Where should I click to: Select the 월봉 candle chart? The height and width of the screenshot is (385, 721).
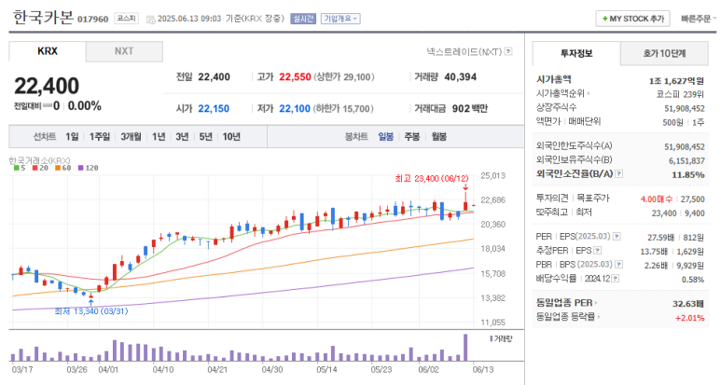(439, 136)
